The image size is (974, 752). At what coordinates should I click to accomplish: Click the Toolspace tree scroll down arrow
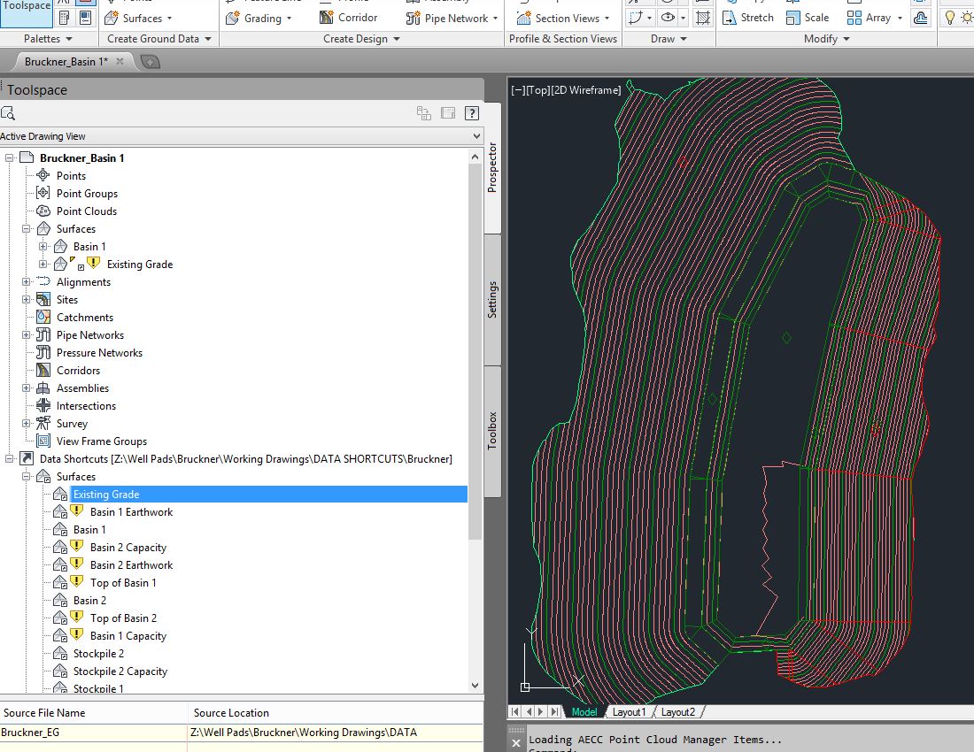click(x=475, y=686)
